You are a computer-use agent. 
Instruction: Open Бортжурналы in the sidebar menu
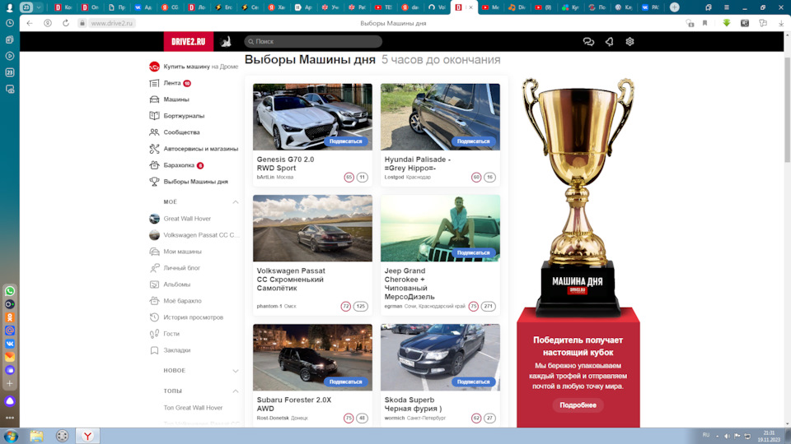[184, 116]
